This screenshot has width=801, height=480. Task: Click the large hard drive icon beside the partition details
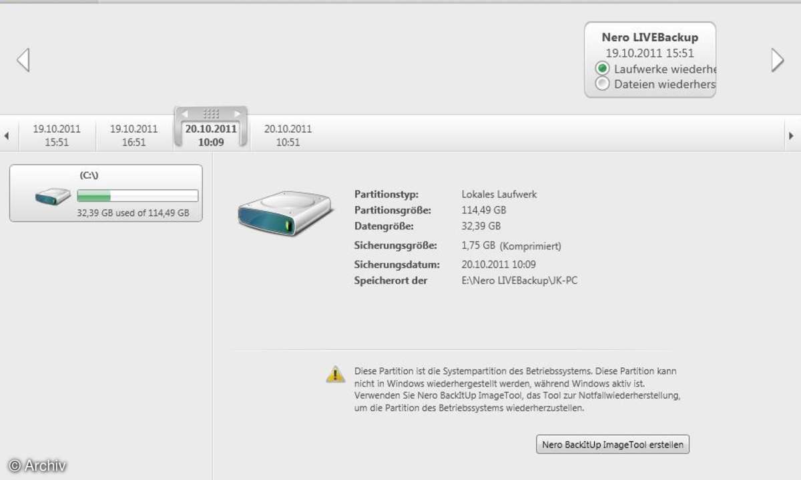(x=285, y=213)
